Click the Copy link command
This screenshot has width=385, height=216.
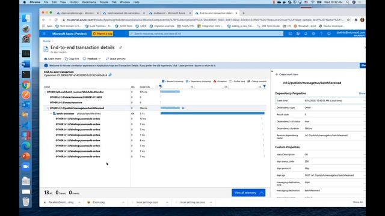tap(72, 59)
